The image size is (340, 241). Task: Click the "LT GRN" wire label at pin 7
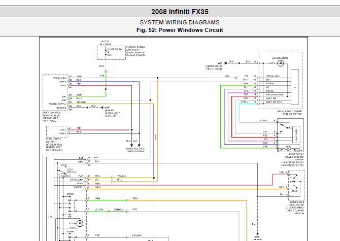(x=99, y=210)
